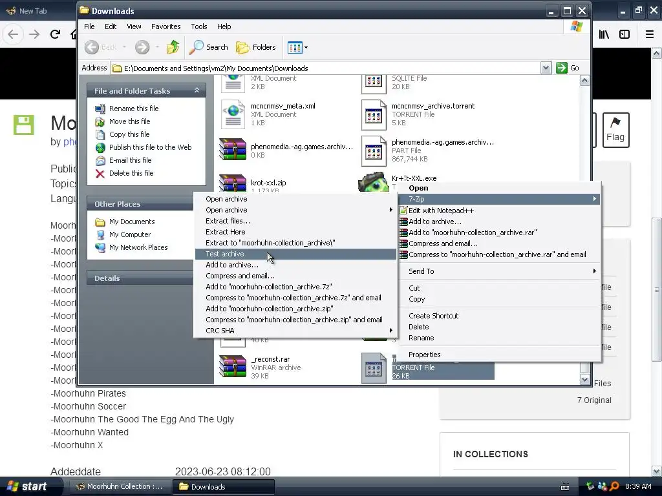Select the mcncnmsv_meta.xml file icon

point(233,114)
